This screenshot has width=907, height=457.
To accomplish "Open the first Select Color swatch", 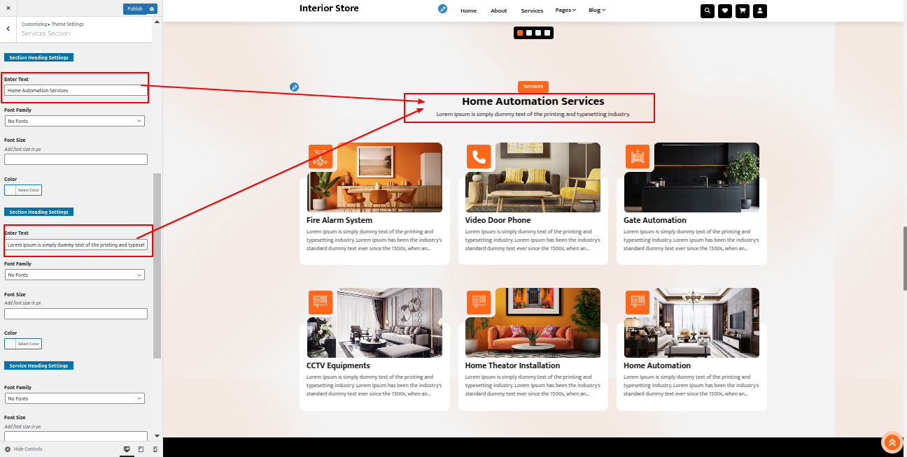I will coord(23,190).
